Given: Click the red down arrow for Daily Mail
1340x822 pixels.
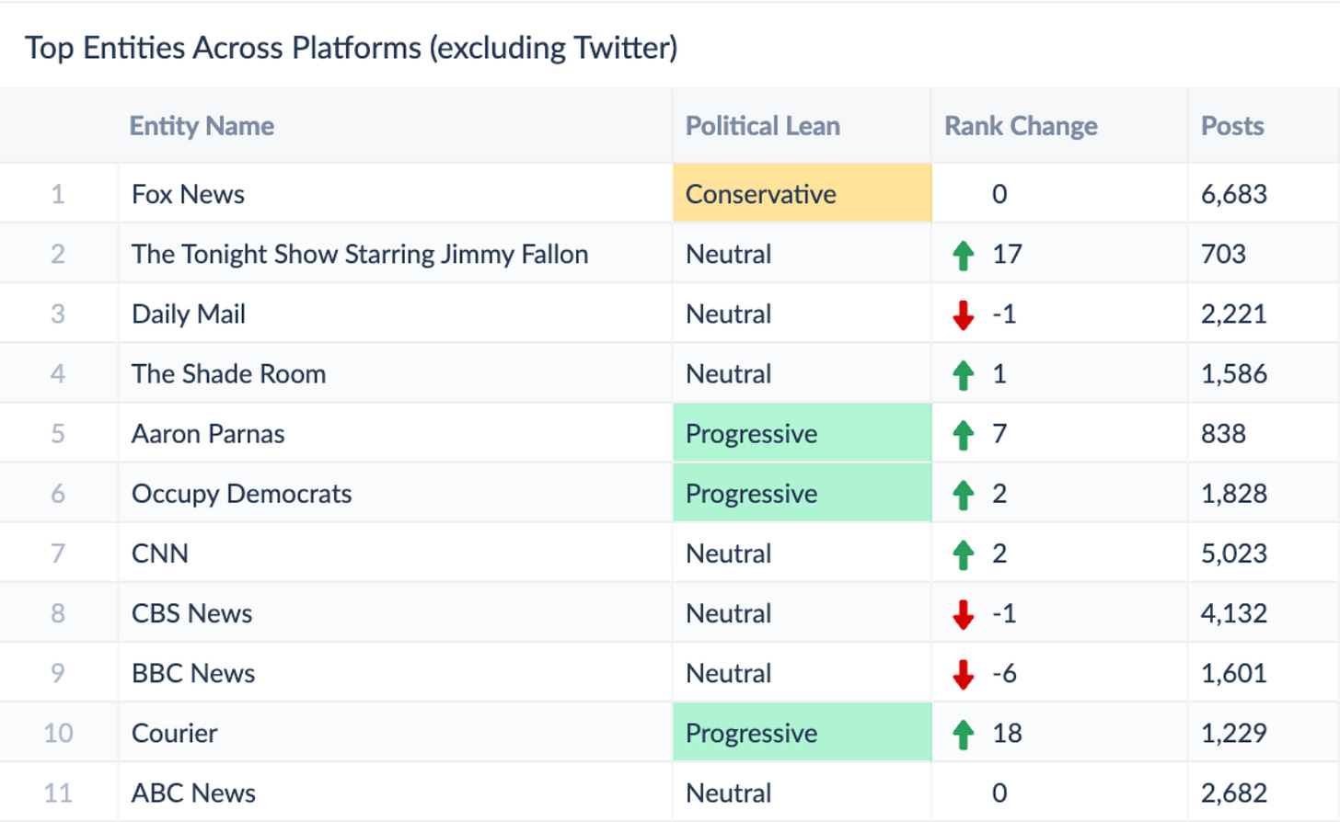Looking at the screenshot, I should click(963, 314).
